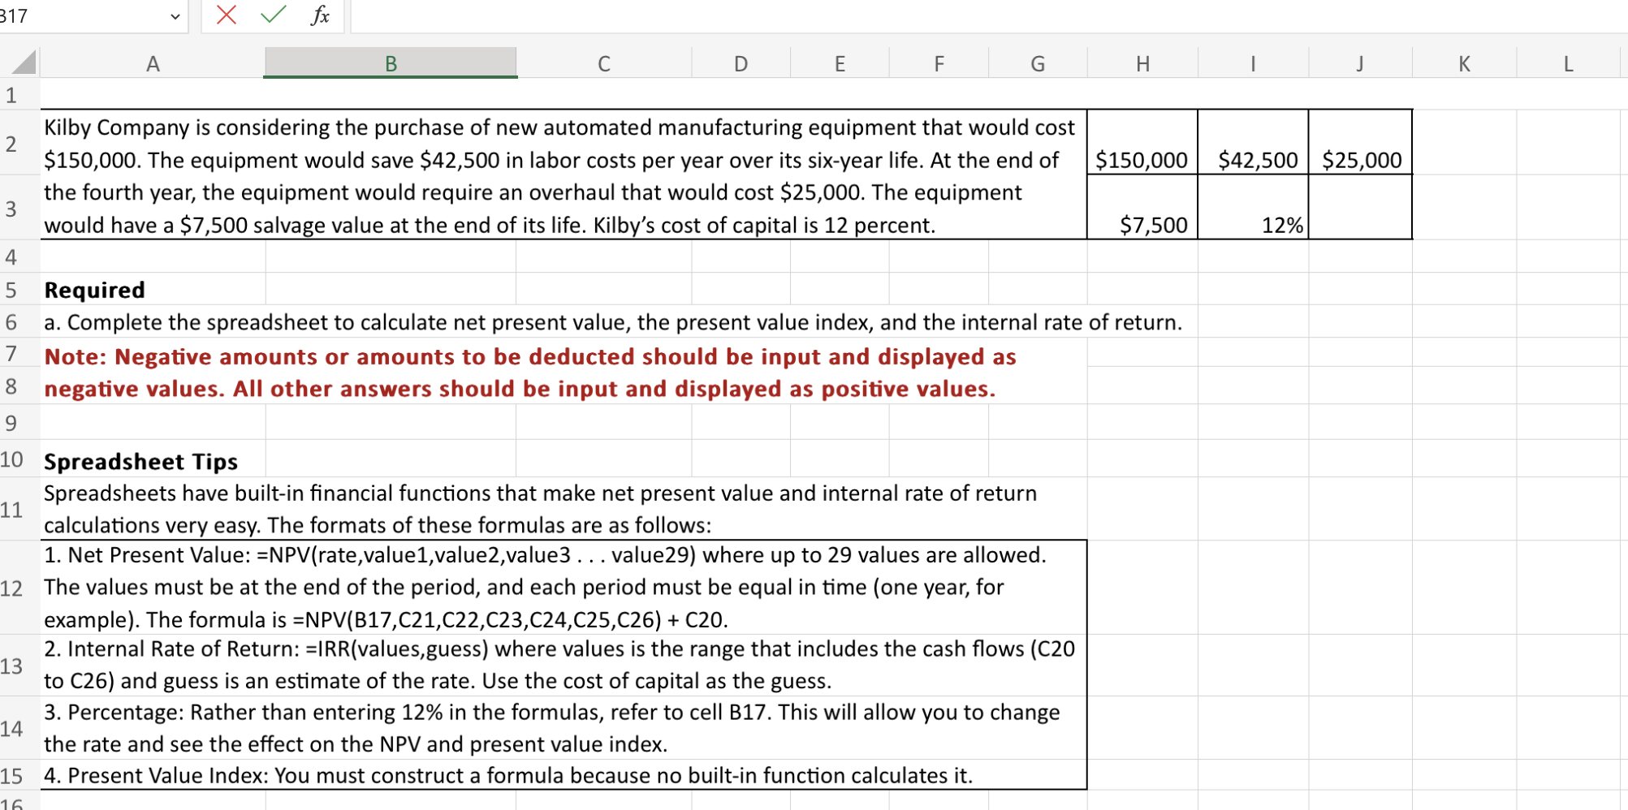Select column B by clicking its header
Viewport: 1628px width, 810px height.
tap(391, 63)
